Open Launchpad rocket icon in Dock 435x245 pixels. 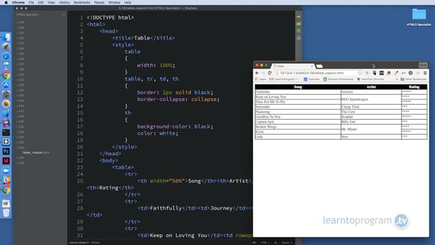(6, 47)
